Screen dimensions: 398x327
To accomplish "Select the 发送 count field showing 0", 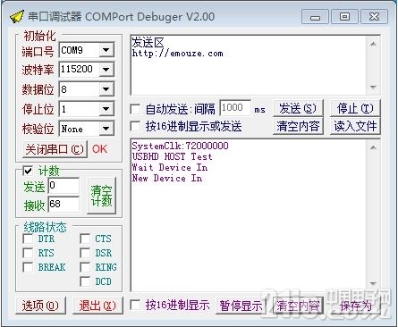I will coord(64,186).
